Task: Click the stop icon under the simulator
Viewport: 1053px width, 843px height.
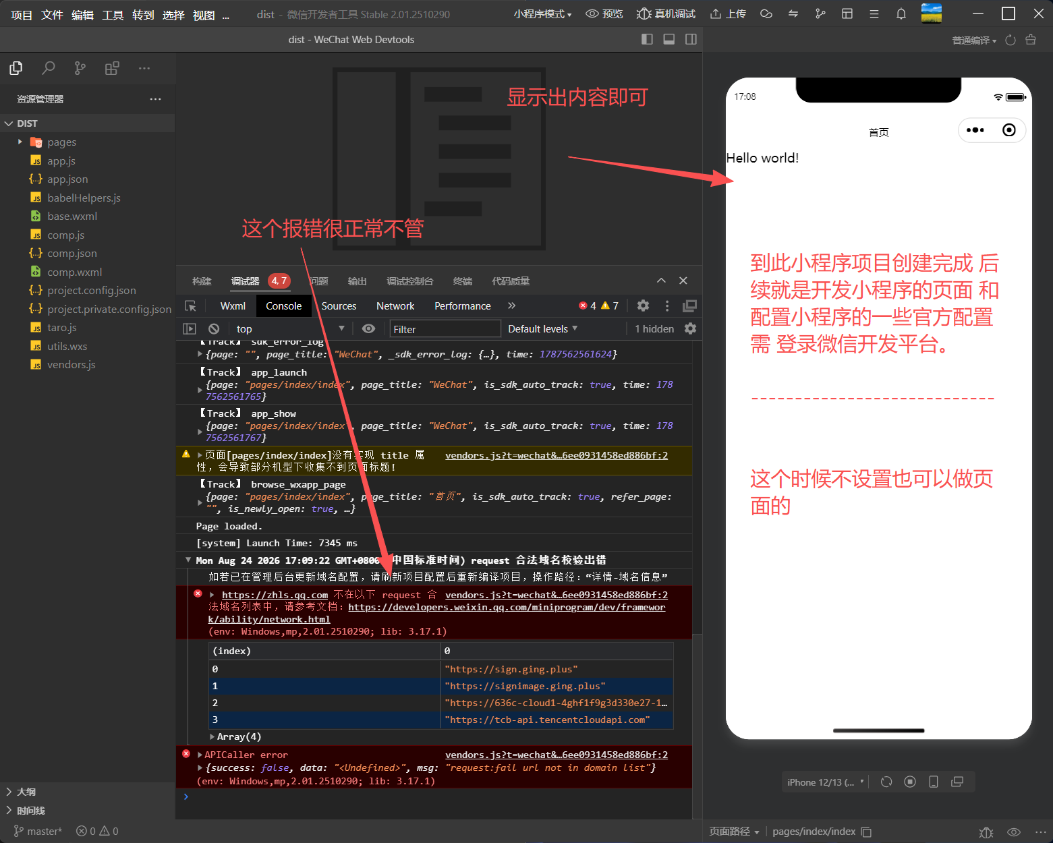Action: coord(910,782)
